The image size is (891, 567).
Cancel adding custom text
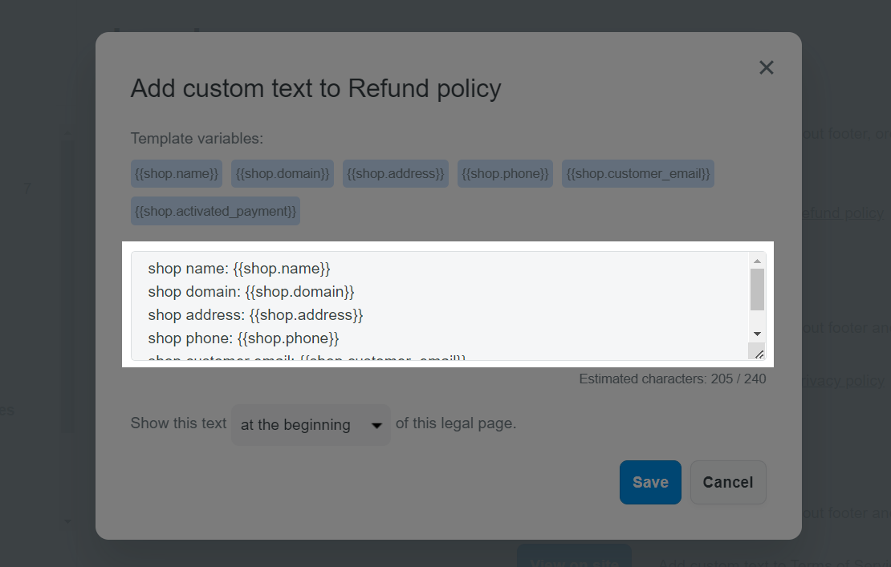[728, 482]
